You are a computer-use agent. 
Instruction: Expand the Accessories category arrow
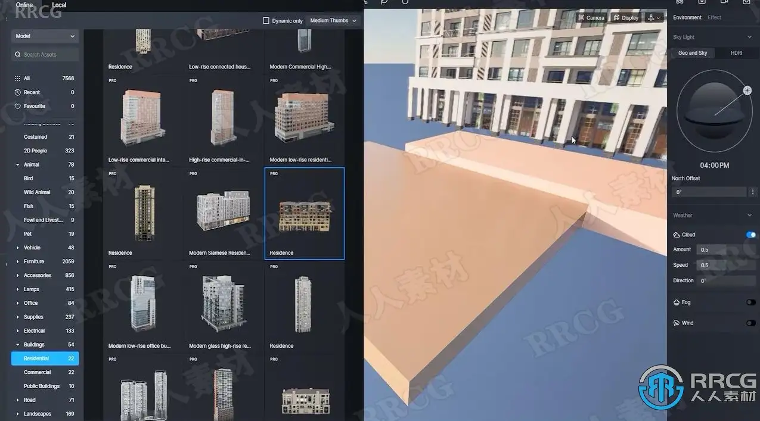pyautogui.click(x=17, y=276)
